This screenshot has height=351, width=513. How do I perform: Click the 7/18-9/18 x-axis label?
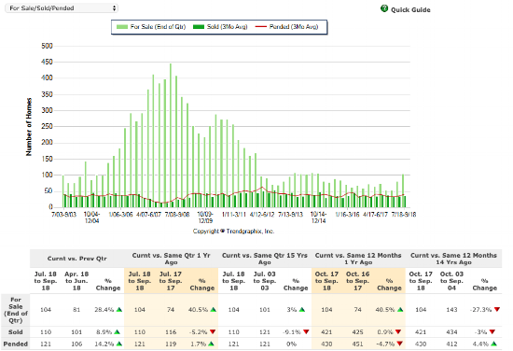[x=404, y=215]
